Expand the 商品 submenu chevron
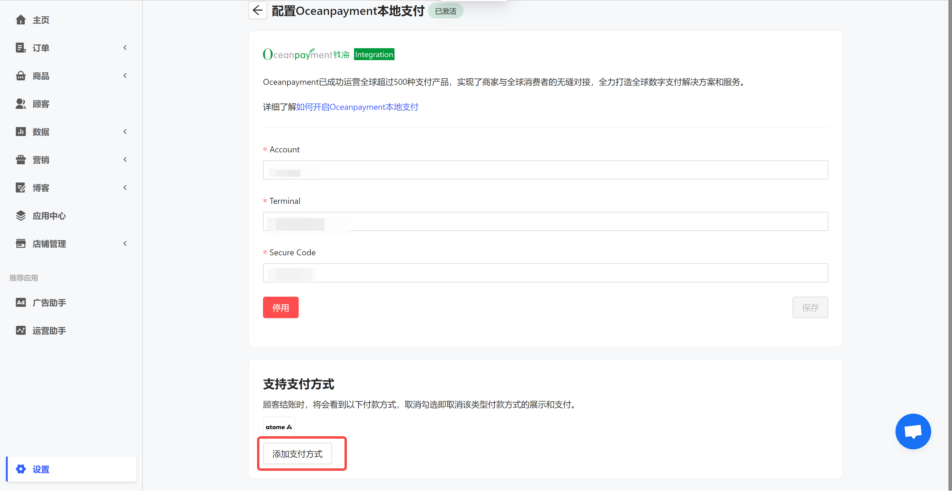Viewport: 952px width, 491px height. [125, 76]
